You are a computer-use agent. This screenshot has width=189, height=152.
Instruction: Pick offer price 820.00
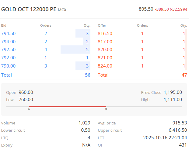(105, 50)
